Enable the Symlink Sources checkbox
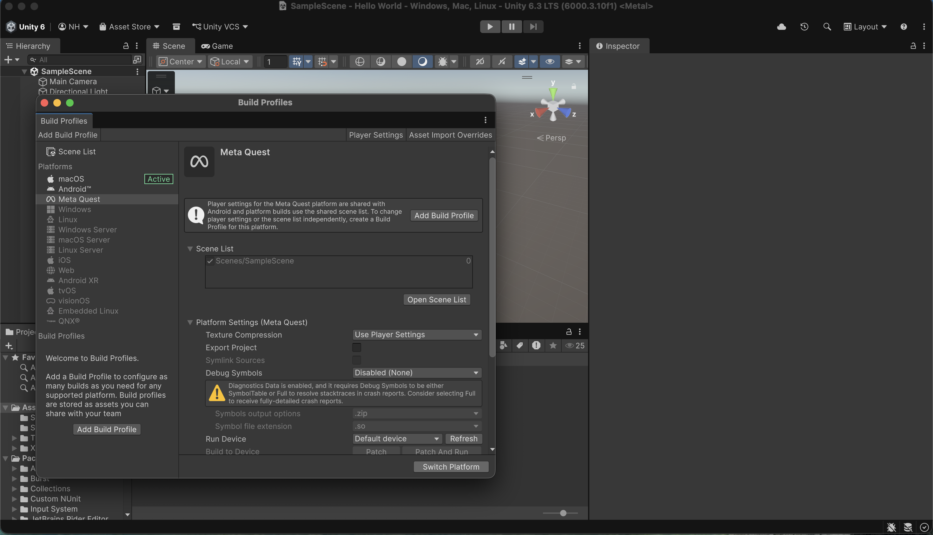933x535 pixels. click(x=356, y=360)
